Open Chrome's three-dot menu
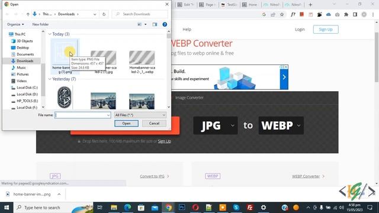This screenshot has width=379, height=213. (373, 14)
